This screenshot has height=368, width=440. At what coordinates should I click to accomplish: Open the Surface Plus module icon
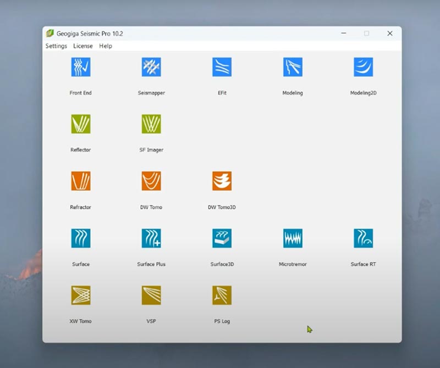pos(151,238)
